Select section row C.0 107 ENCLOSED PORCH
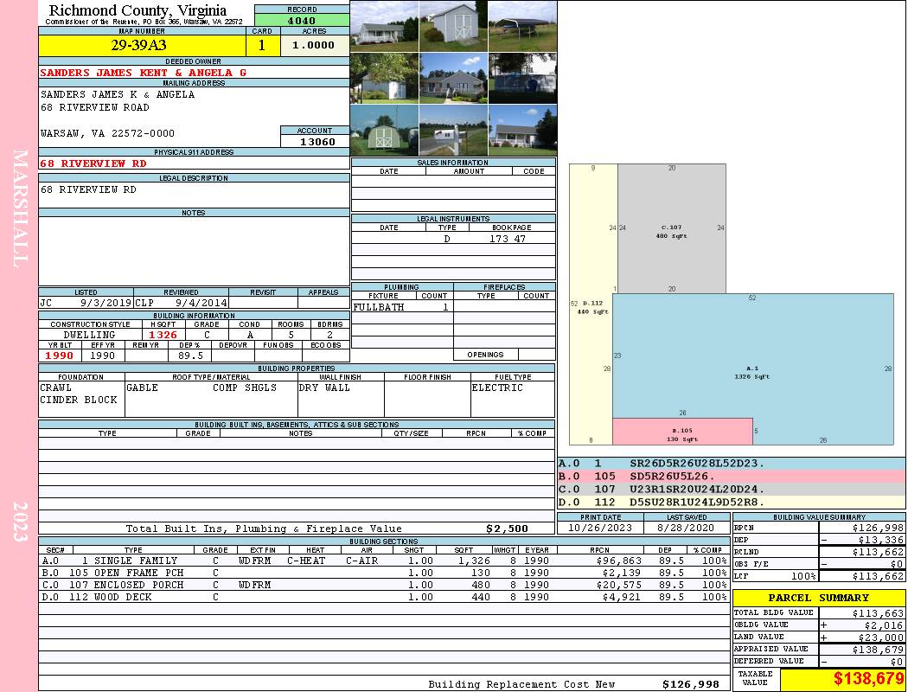The image size is (908, 692). tap(383, 585)
